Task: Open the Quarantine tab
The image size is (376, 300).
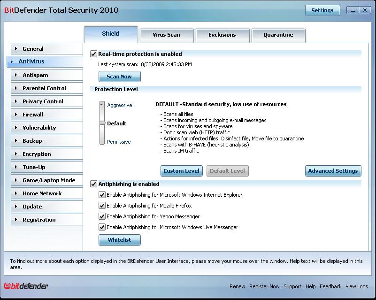Action: tap(278, 35)
